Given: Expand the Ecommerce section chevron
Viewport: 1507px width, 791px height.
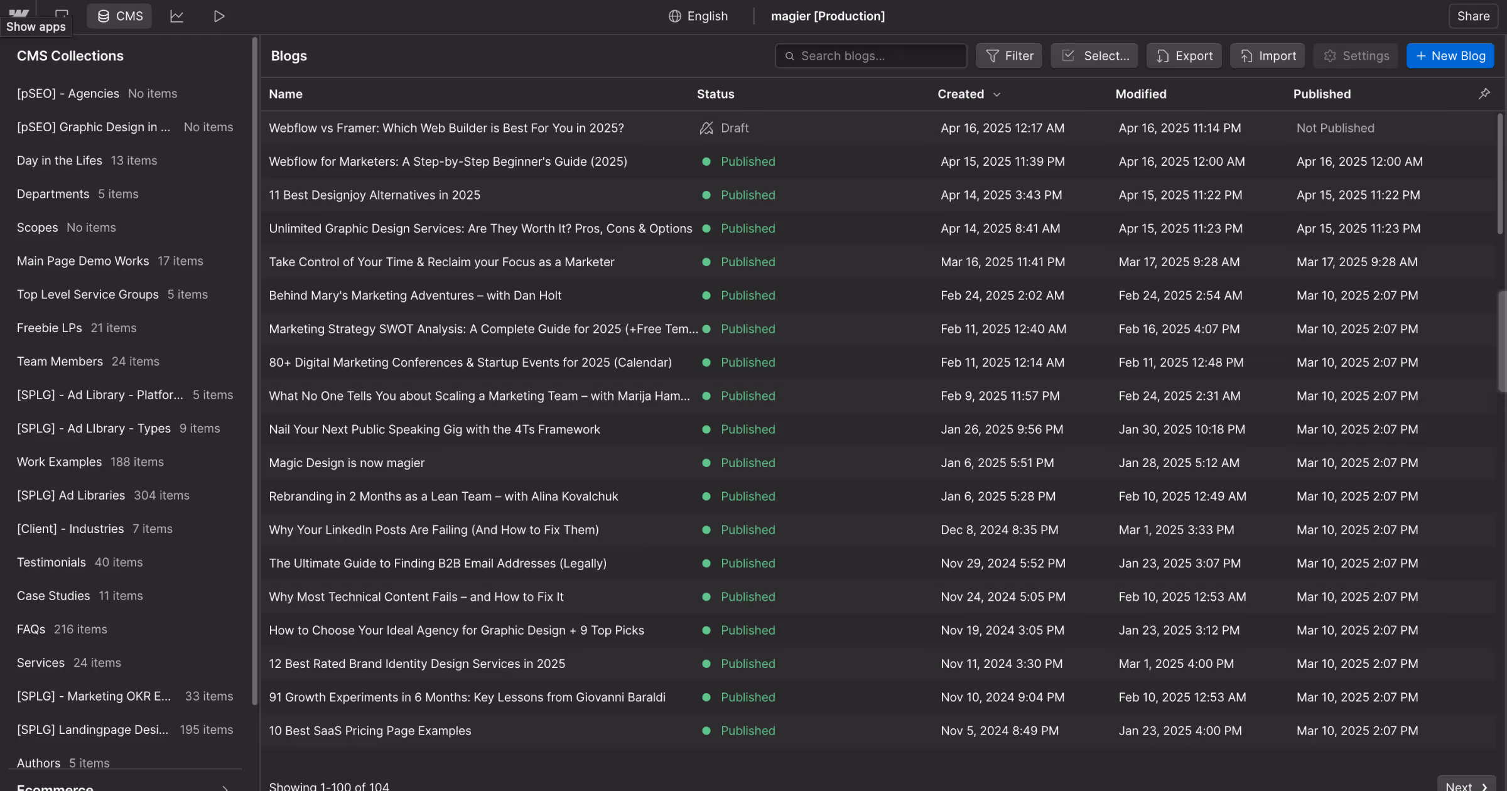Looking at the screenshot, I should (x=225, y=787).
